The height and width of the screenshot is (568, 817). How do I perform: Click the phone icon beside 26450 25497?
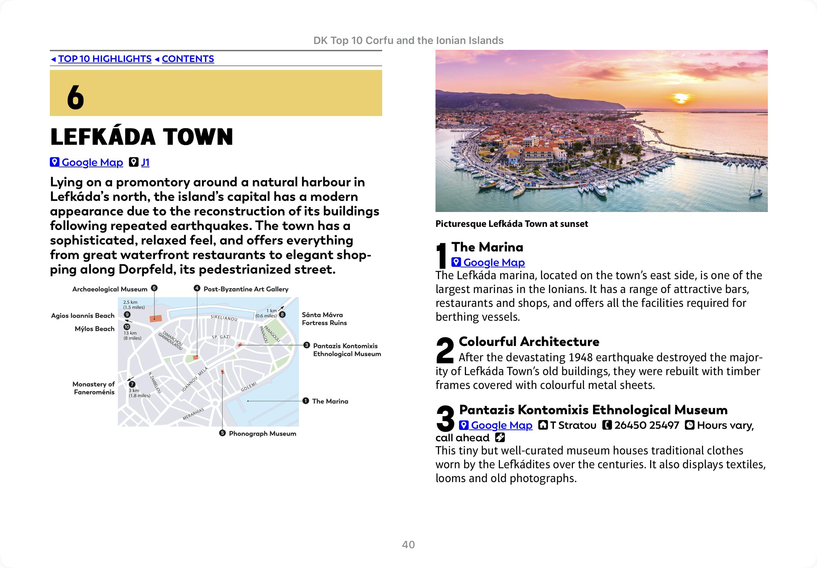[x=607, y=425]
